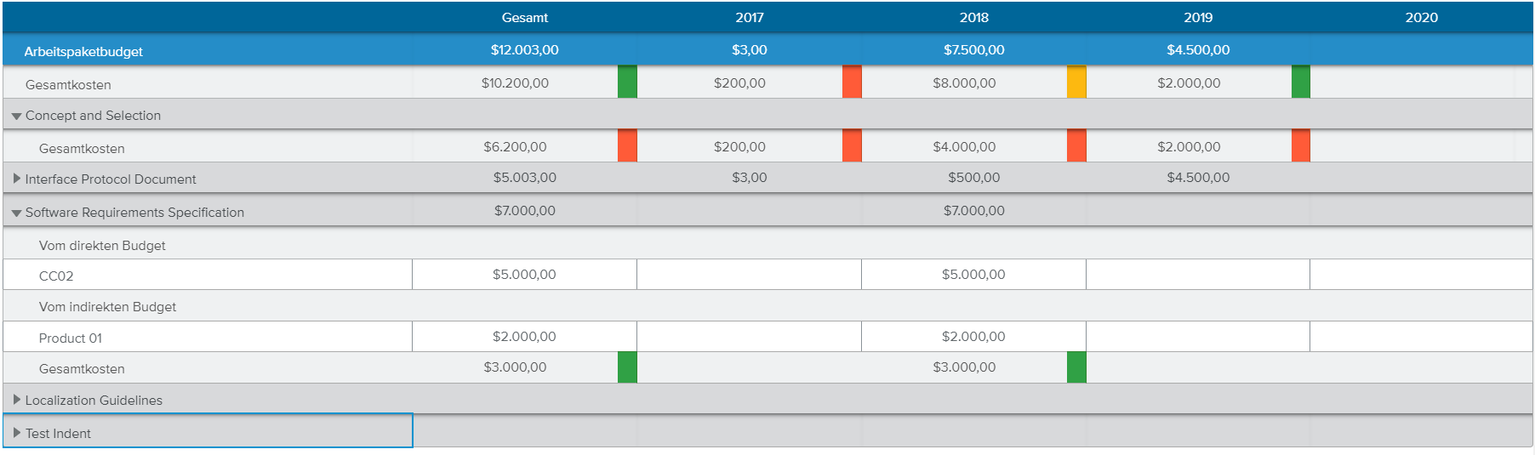Click Product 01 Gesamt cell with $2.000,00
The width and height of the screenshot is (1535, 455).
point(524,337)
